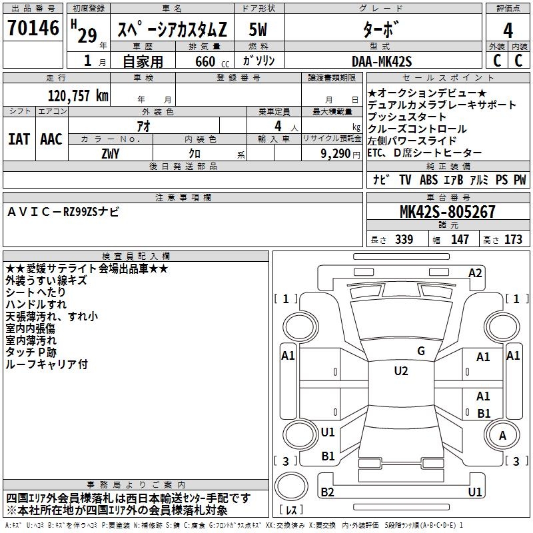Click the lot number 70146
The image size is (533, 533).
pyautogui.click(x=33, y=27)
